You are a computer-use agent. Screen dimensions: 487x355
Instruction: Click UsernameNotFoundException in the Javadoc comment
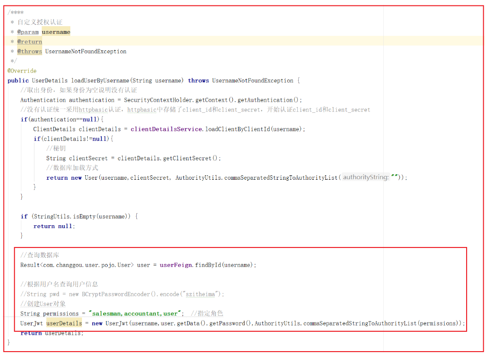[x=86, y=51]
